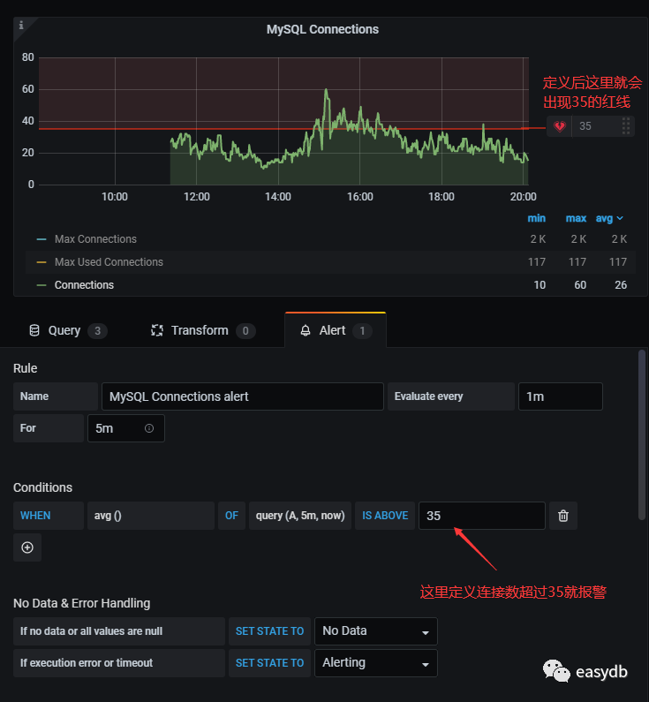The image size is (649, 702).
Task: Open the No Data state dropdown
Action: coord(375,631)
